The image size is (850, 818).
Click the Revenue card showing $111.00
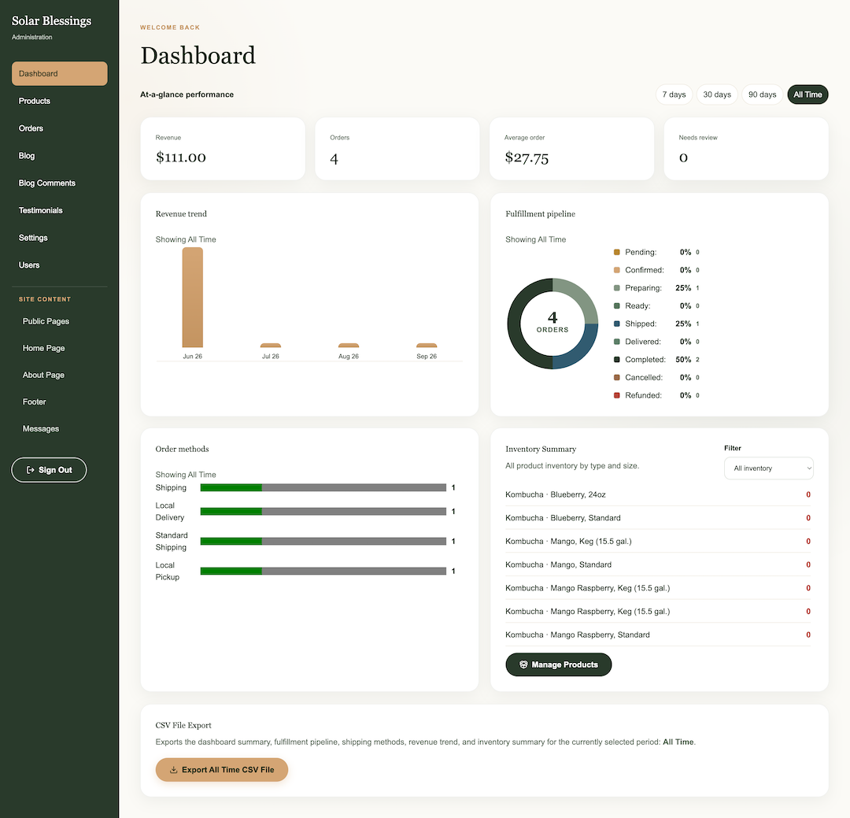223,149
